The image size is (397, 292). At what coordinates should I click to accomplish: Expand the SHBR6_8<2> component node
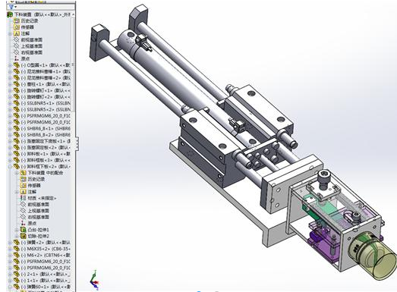10,135
